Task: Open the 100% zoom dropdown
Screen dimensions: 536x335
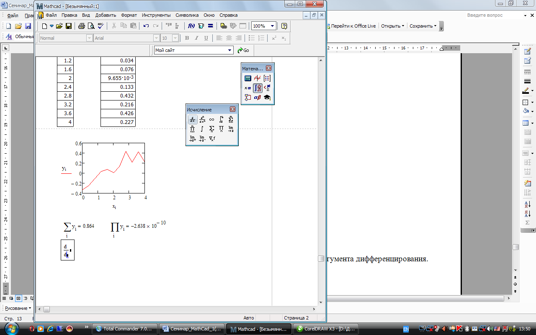Action: tap(273, 26)
